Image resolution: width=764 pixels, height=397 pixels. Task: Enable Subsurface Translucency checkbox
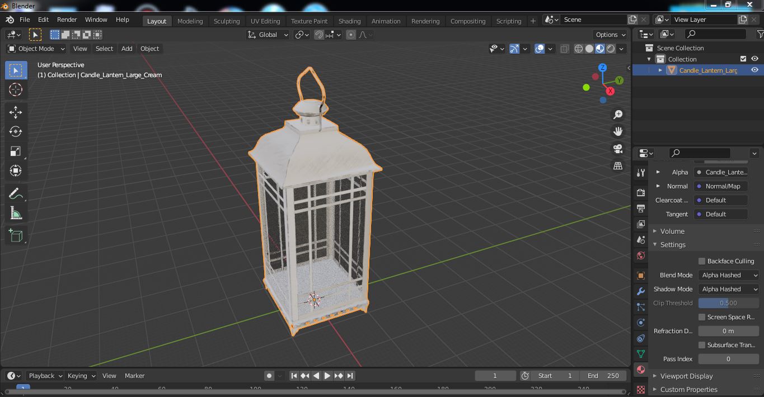701,345
